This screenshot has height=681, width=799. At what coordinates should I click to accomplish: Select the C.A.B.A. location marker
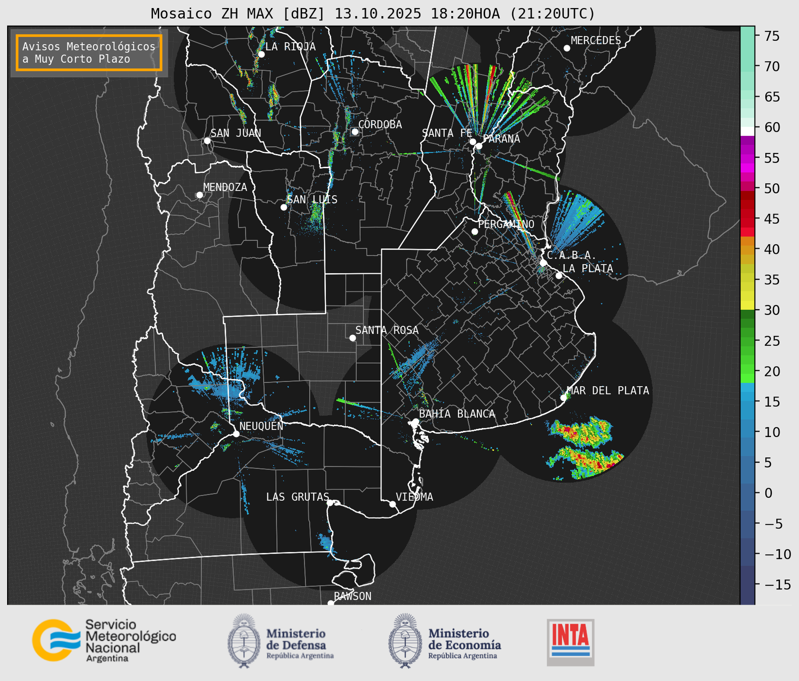click(543, 262)
